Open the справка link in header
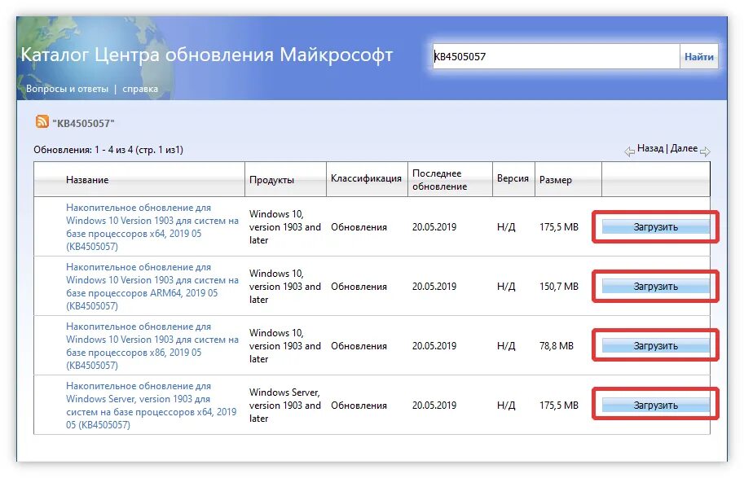Screen dimensions: 744x478 tap(140, 89)
